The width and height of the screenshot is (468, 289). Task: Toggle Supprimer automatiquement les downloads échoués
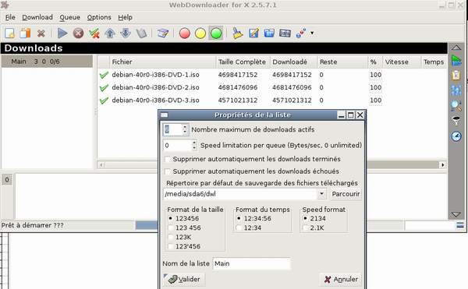[x=168, y=171]
